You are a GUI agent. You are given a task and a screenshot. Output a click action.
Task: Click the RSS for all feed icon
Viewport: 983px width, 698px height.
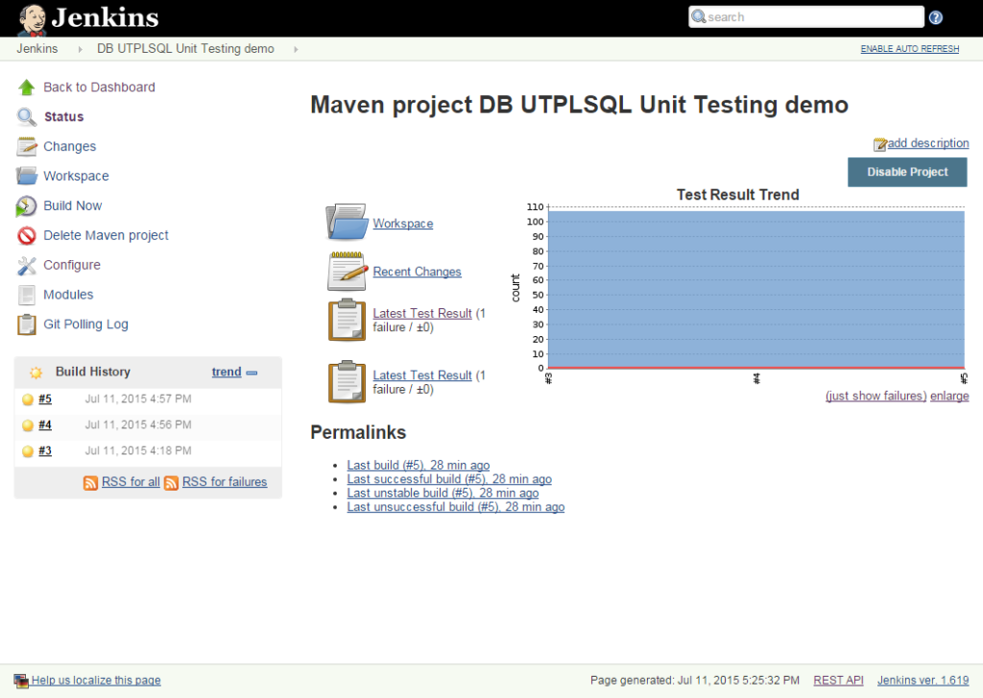(x=90, y=482)
